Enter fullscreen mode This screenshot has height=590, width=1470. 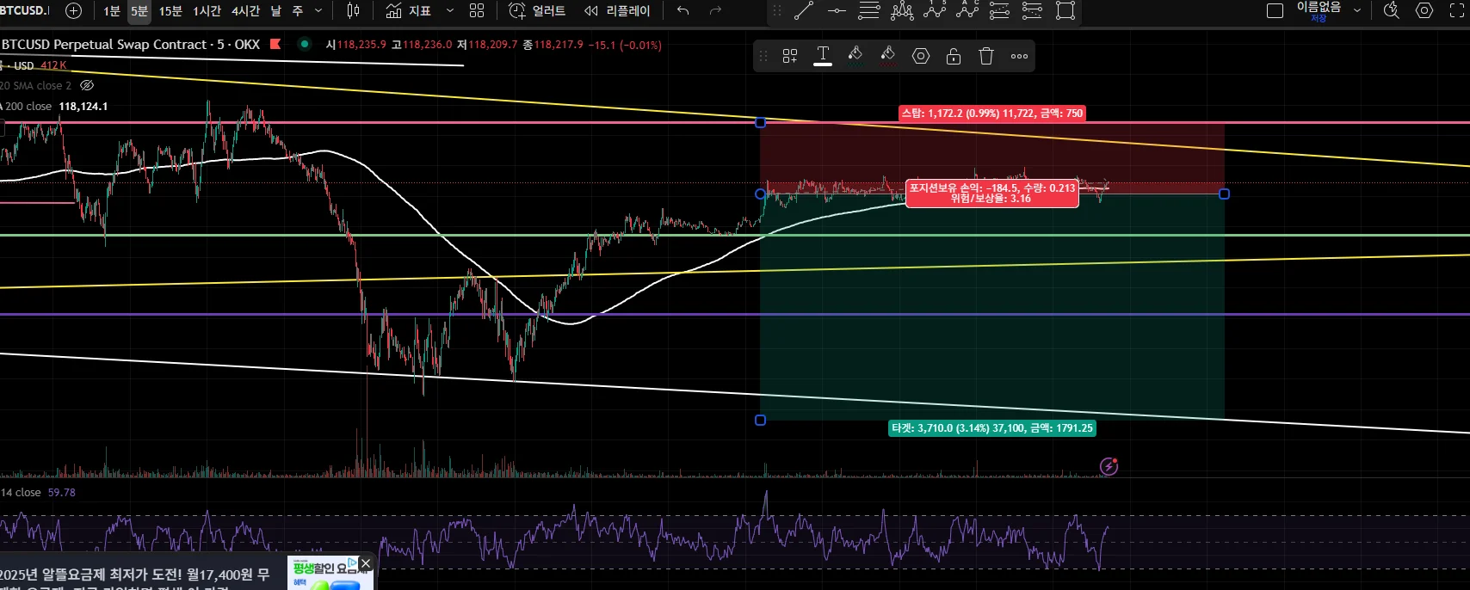click(1457, 10)
